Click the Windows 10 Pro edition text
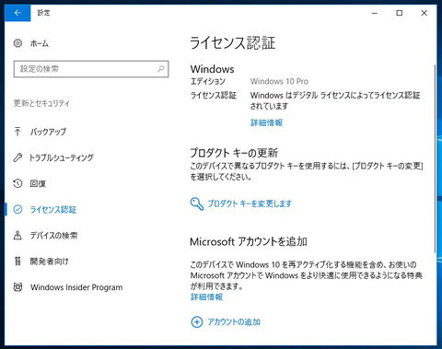Image resolution: width=442 pixels, height=349 pixels. pyautogui.click(x=279, y=81)
